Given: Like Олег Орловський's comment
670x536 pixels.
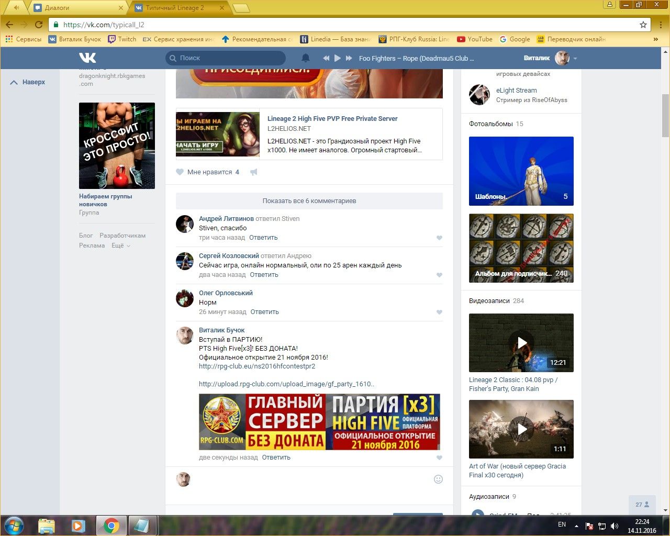Looking at the screenshot, I should [439, 312].
